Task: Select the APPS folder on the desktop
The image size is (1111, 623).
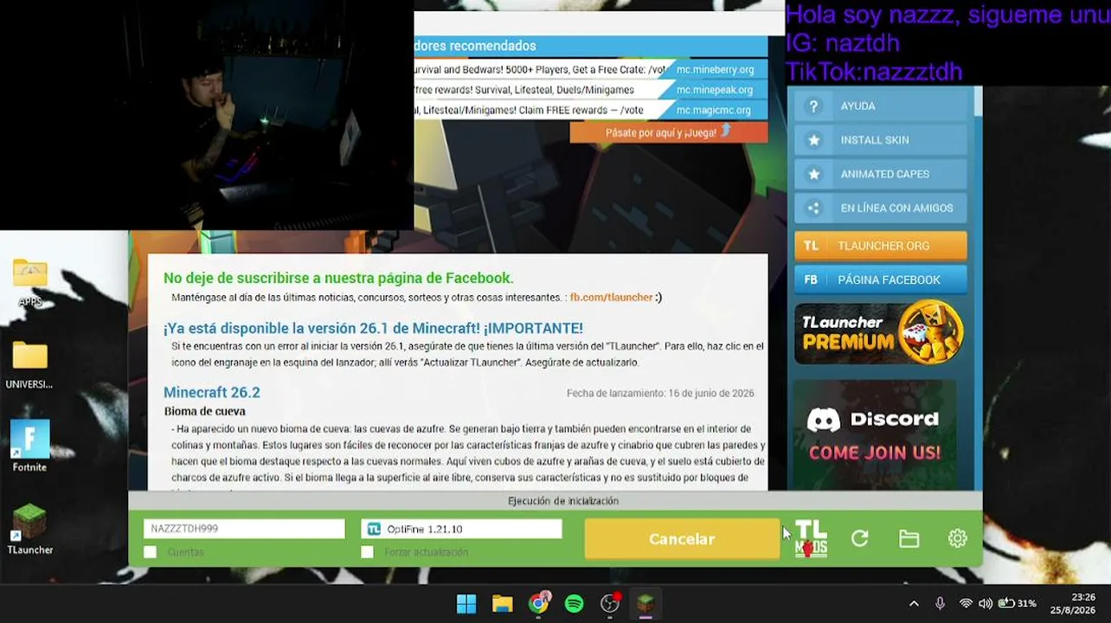Action: click(x=30, y=283)
